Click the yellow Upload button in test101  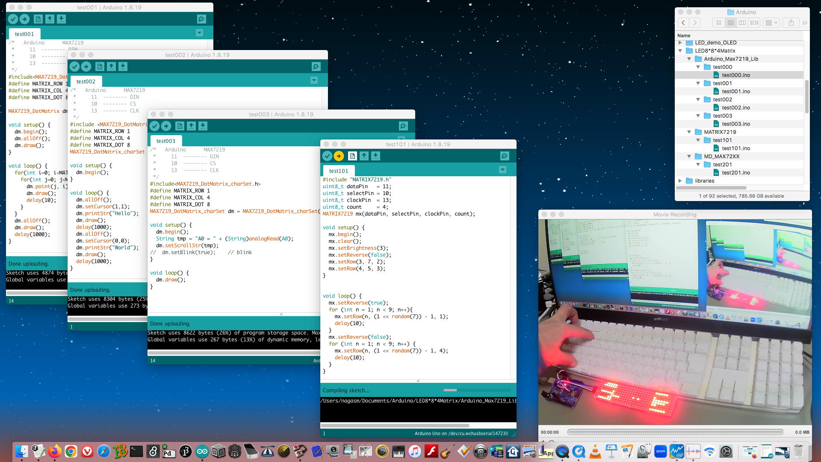coord(339,156)
